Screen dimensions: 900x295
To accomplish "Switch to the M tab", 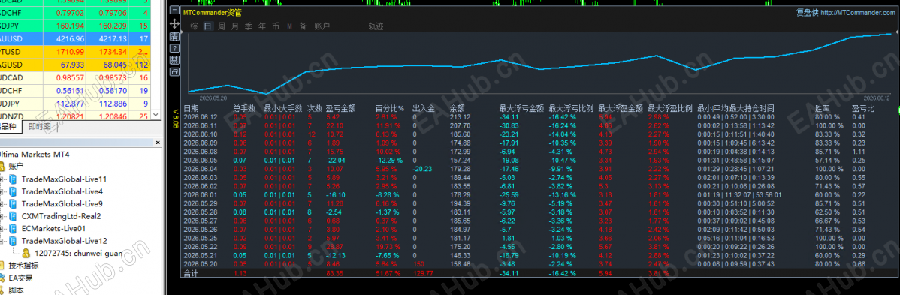I will click(290, 26).
